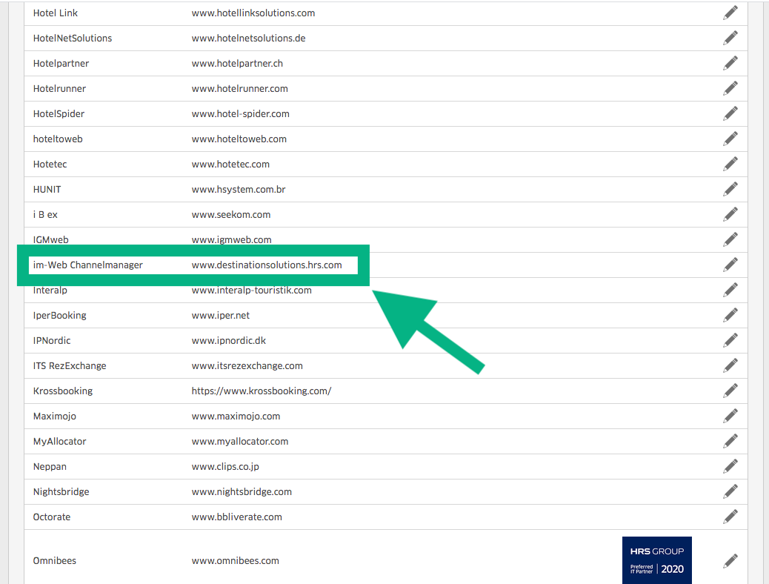Click www.hotelnetsolutions.de URL
Screen dimensions: 769x584
pyautogui.click(x=249, y=39)
